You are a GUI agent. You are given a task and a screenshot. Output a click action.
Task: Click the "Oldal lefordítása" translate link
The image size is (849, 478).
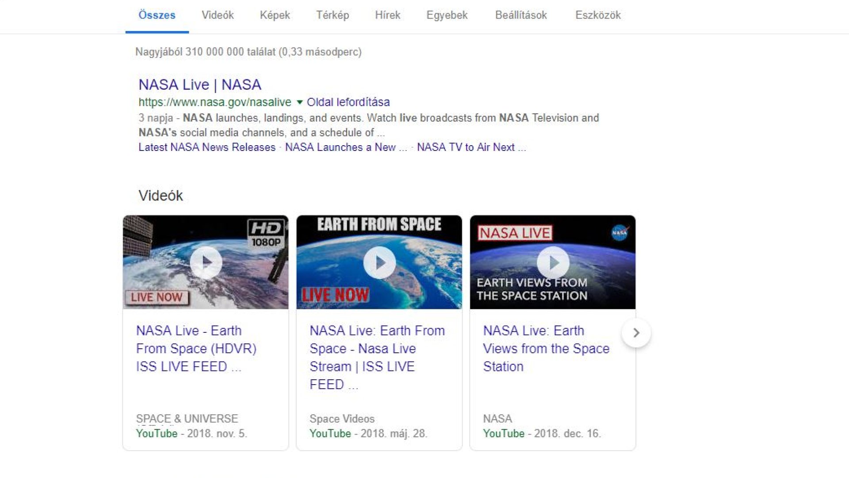(348, 102)
